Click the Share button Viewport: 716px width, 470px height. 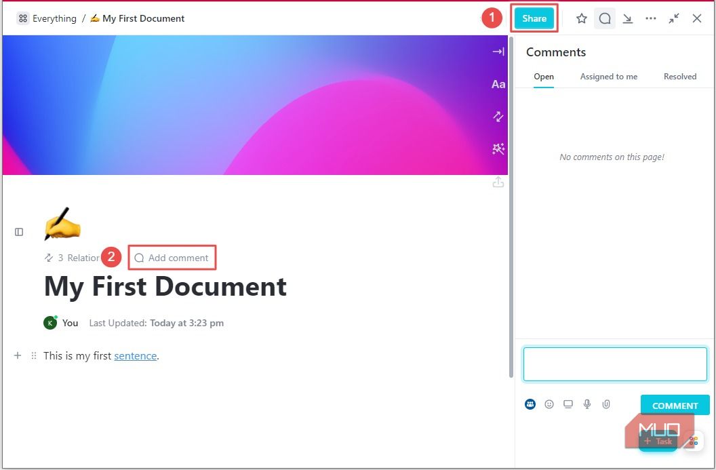534,18
